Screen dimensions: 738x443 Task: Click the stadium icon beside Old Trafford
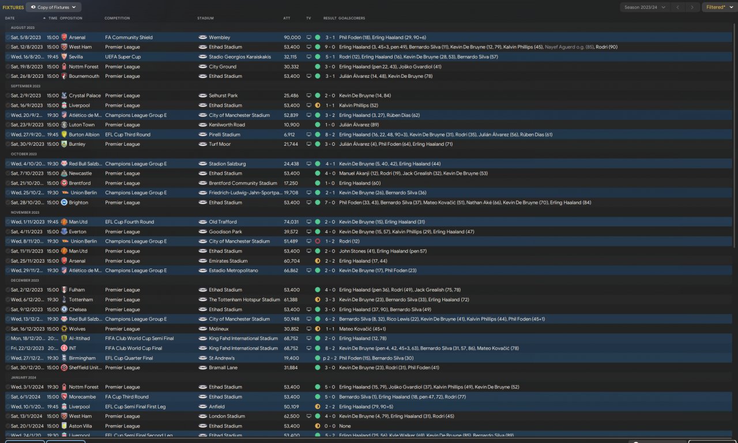point(202,222)
